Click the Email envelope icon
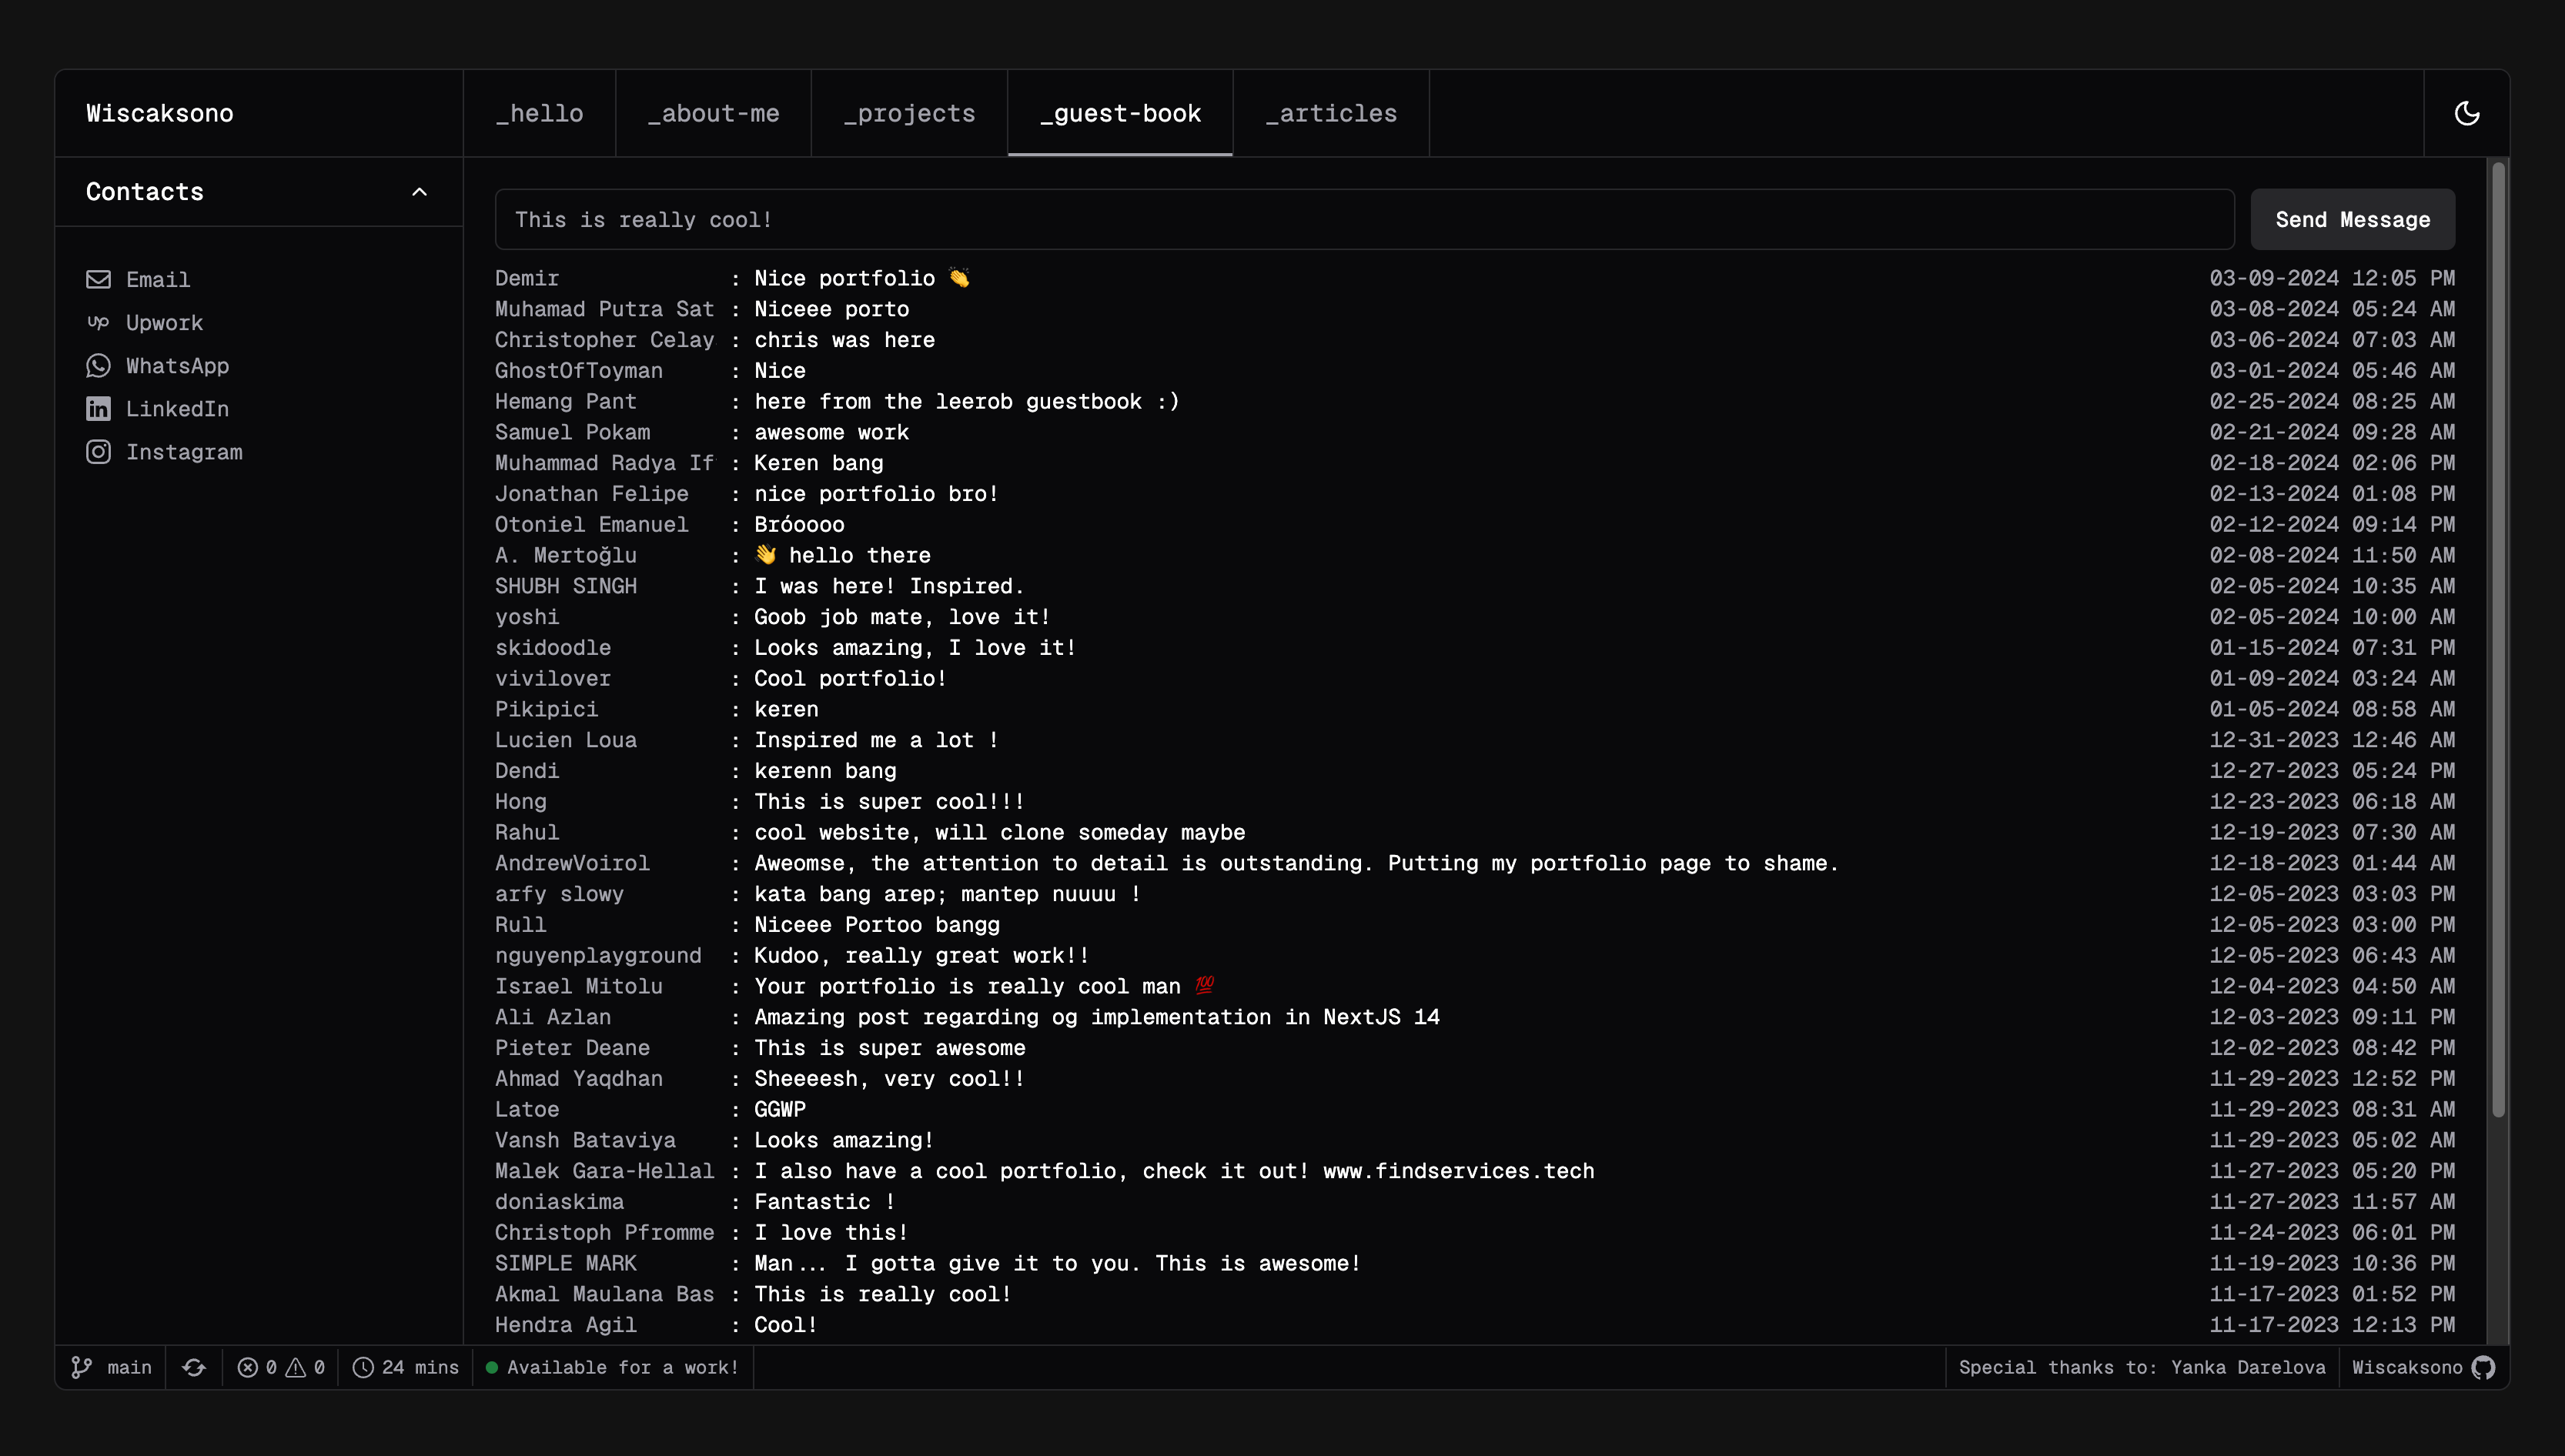 tap(98, 279)
